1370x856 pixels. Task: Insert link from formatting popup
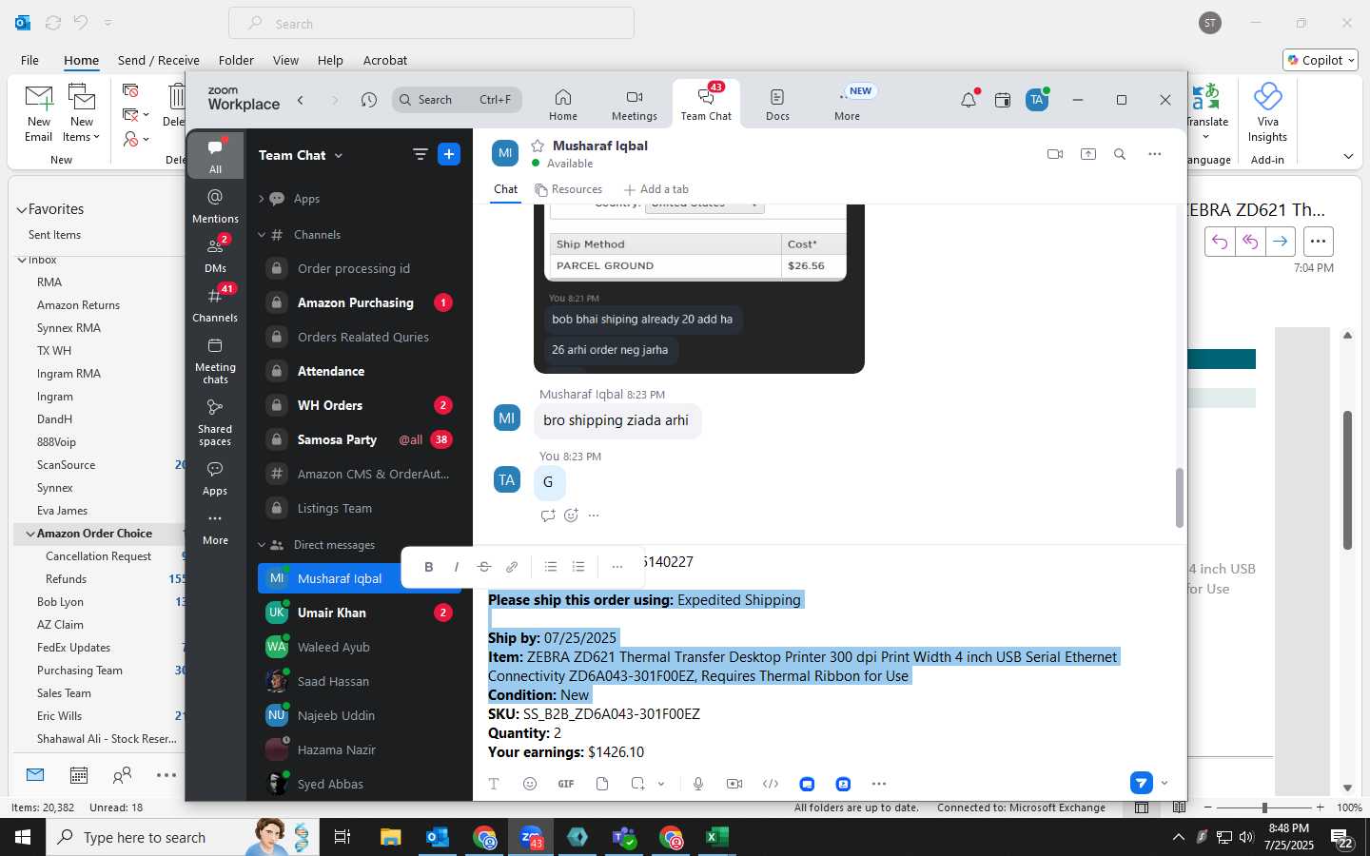click(512, 567)
